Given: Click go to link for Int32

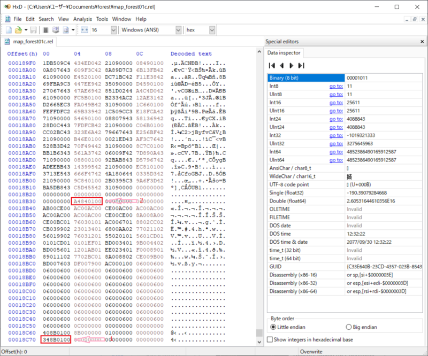Looking at the screenshot, I should click(x=336, y=135).
